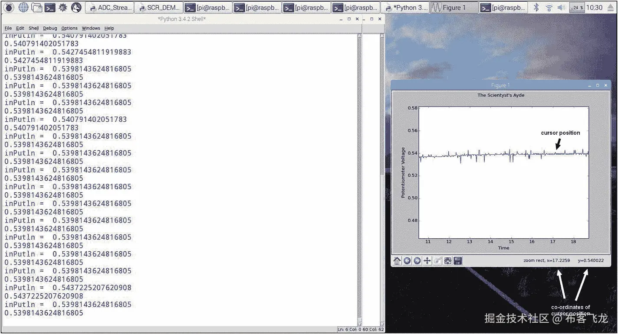Select the Forward navigation arrow in Figure toolbar
This screenshot has height=334, width=618.
pyautogui.click(x=417, y=260)
